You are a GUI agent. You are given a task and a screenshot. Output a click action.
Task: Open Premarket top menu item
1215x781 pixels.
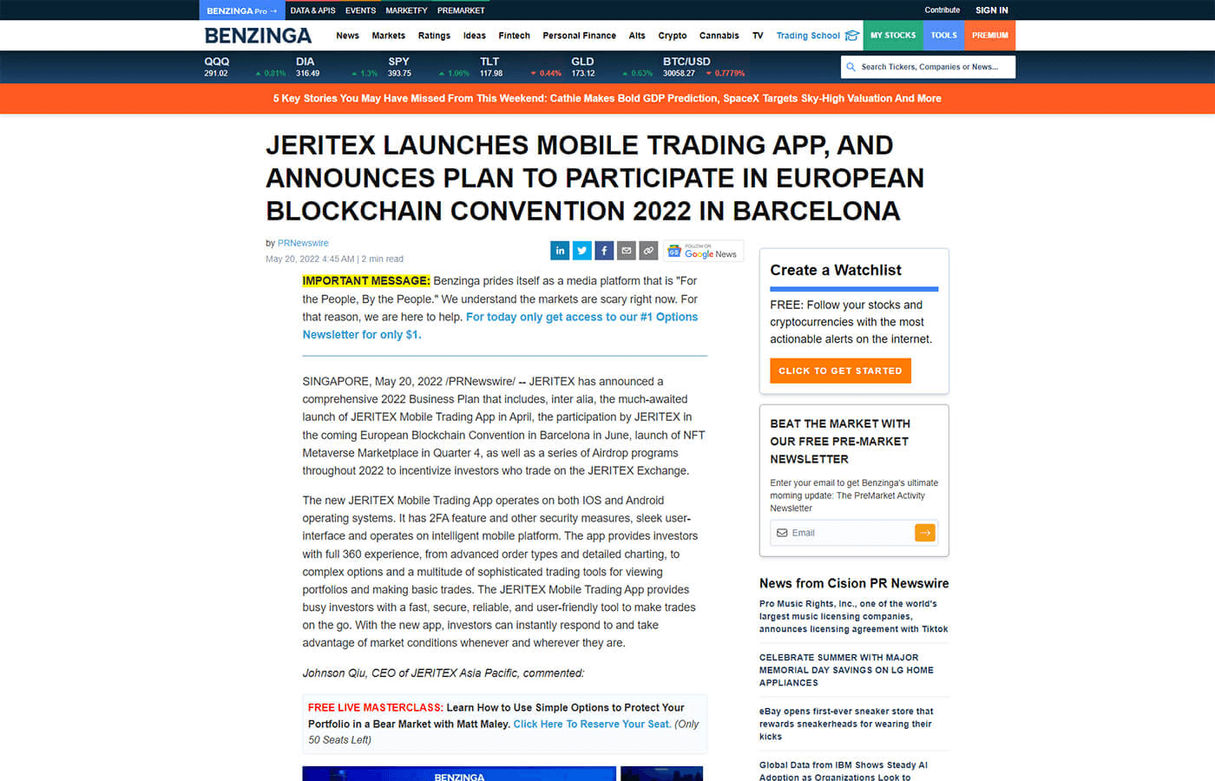tap(461, 10)
